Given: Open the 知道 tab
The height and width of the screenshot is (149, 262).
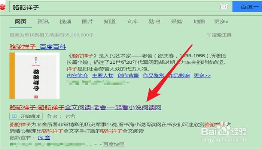Looking at the screenshot, I should coord(110,22).
